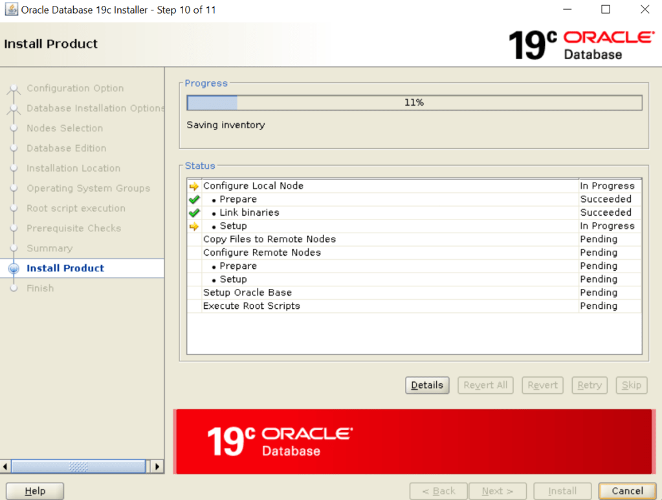Revert All completed operations
The height and width of the screenshot is (500, 662).
pos(485,385)
